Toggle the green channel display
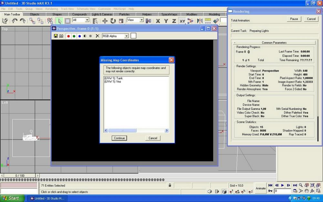This screenshot has height=202, width=323. 74,36
